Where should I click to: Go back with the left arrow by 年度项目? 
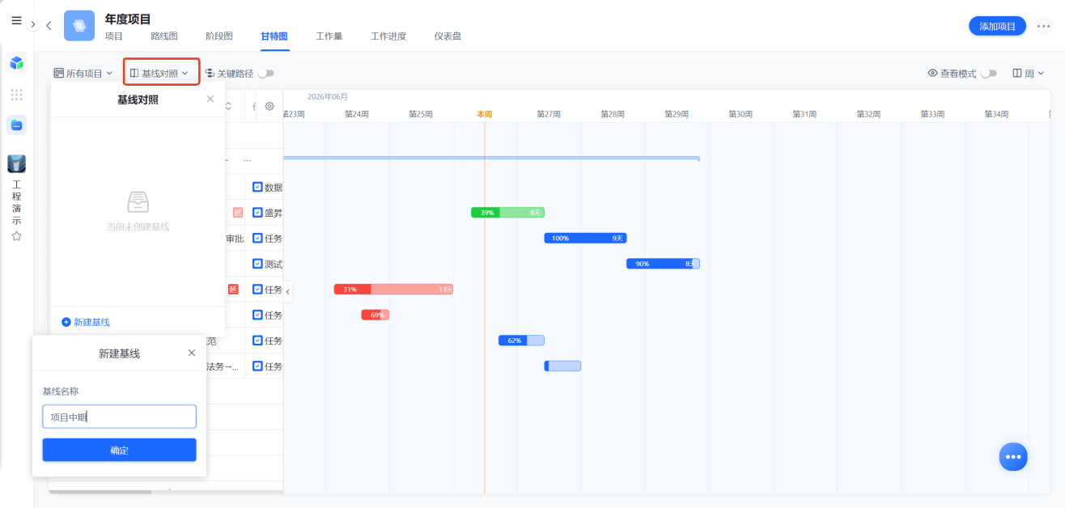tap(49, 26)
